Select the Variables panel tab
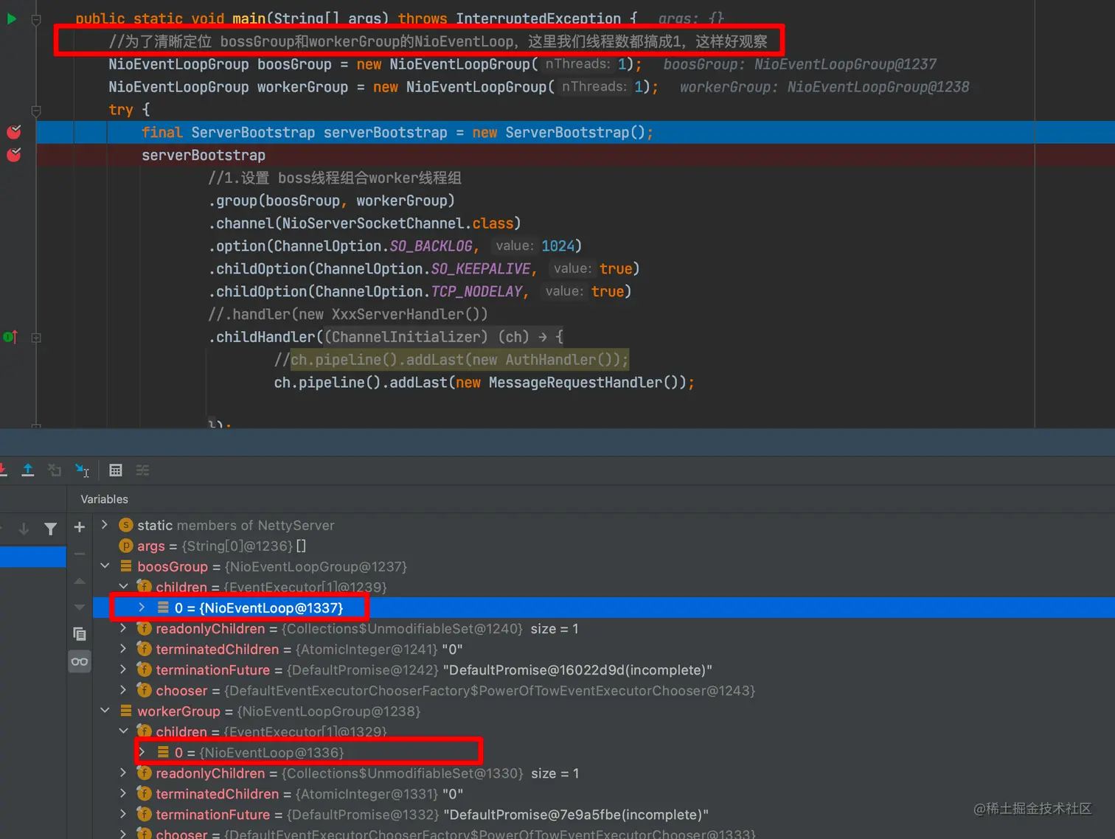Screen dimensions: 1115x839 pos(104,499)
